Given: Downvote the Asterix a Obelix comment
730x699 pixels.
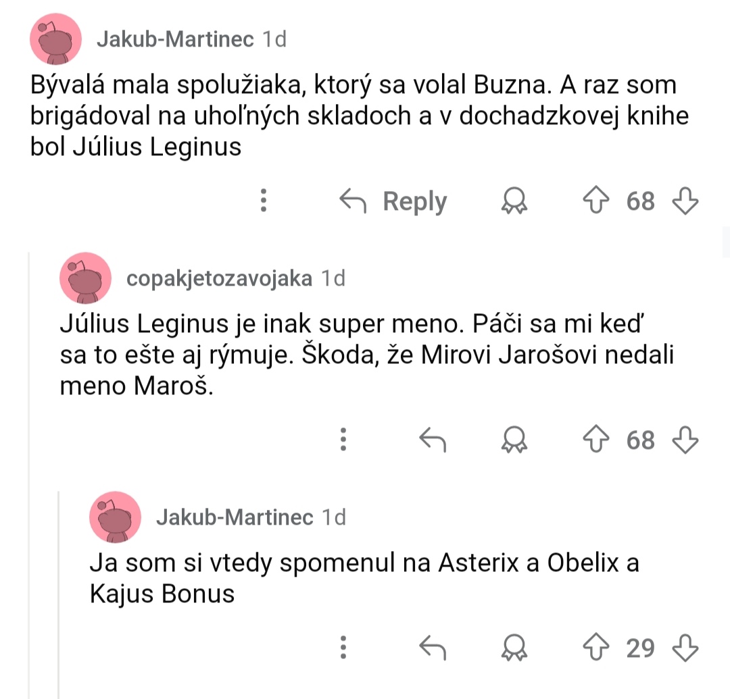Looking at the screenshot, I should pyautogui.click(x=684, y=648).
